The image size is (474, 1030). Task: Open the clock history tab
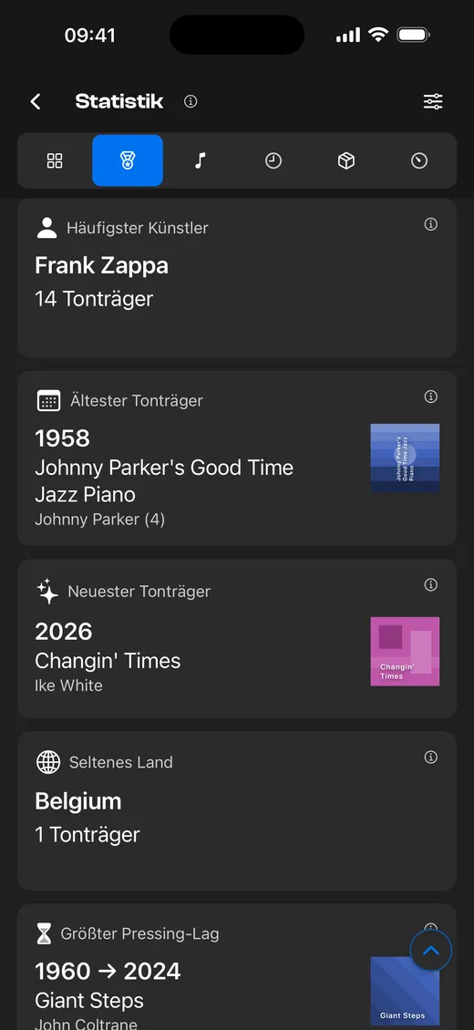coord(273,160)
